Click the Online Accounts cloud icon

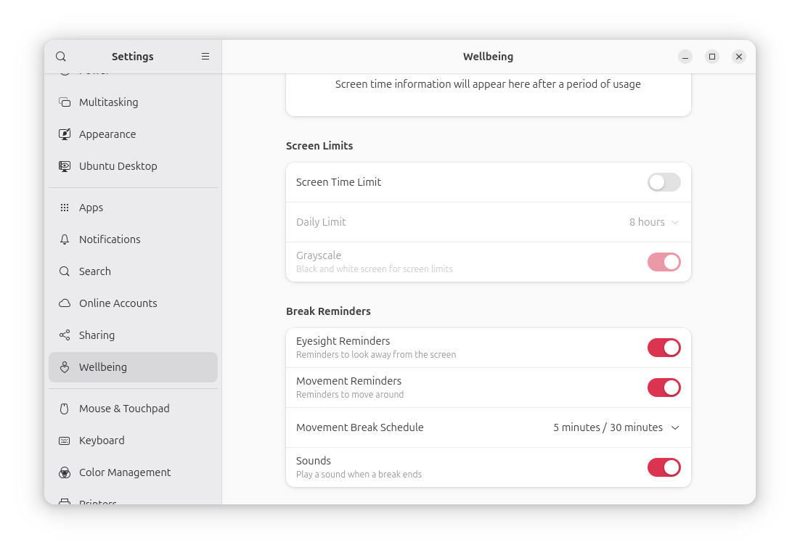coord(65,303)
